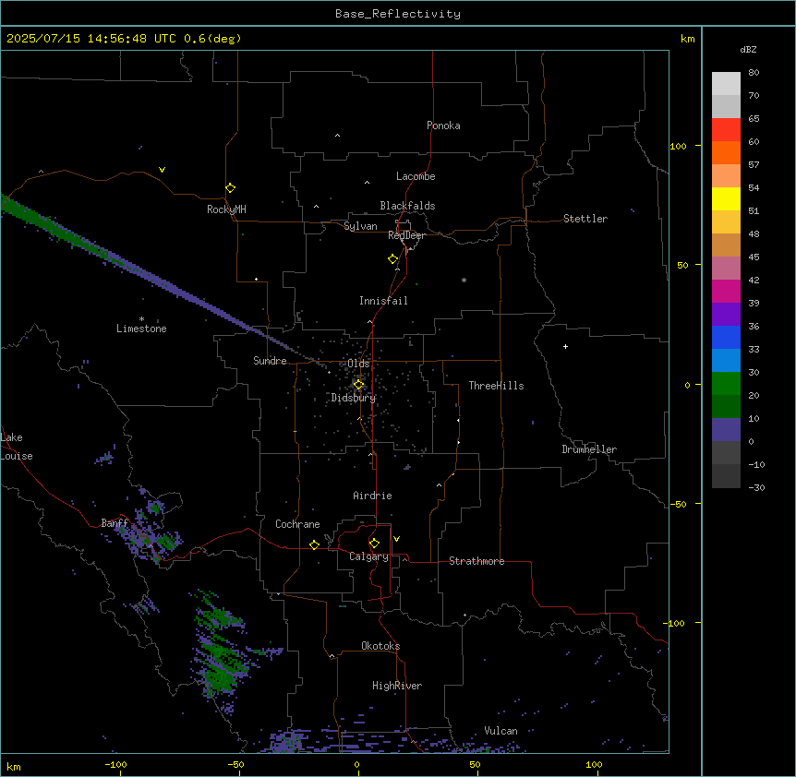
Task: Click the Airdrie label
Action: pos(372,496)
